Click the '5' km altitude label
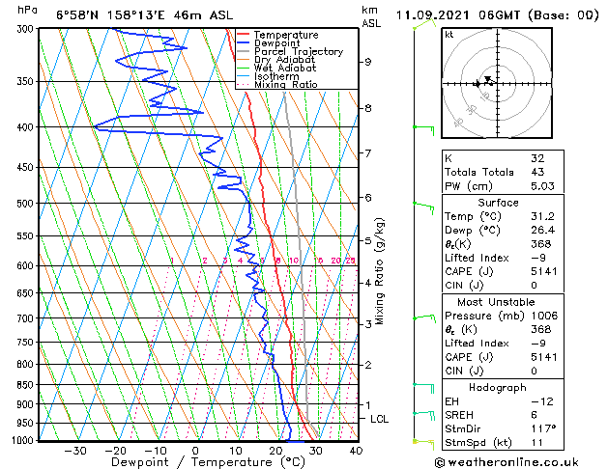Image resolution: width=608 pixels, height=469 pixels. click(x=367, y=240)
